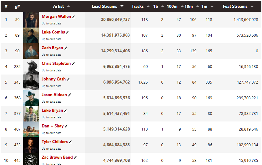The height and width of the screenshot is (165, 262).
Task: Open Zach Bryan artist link
Action: 52,48
